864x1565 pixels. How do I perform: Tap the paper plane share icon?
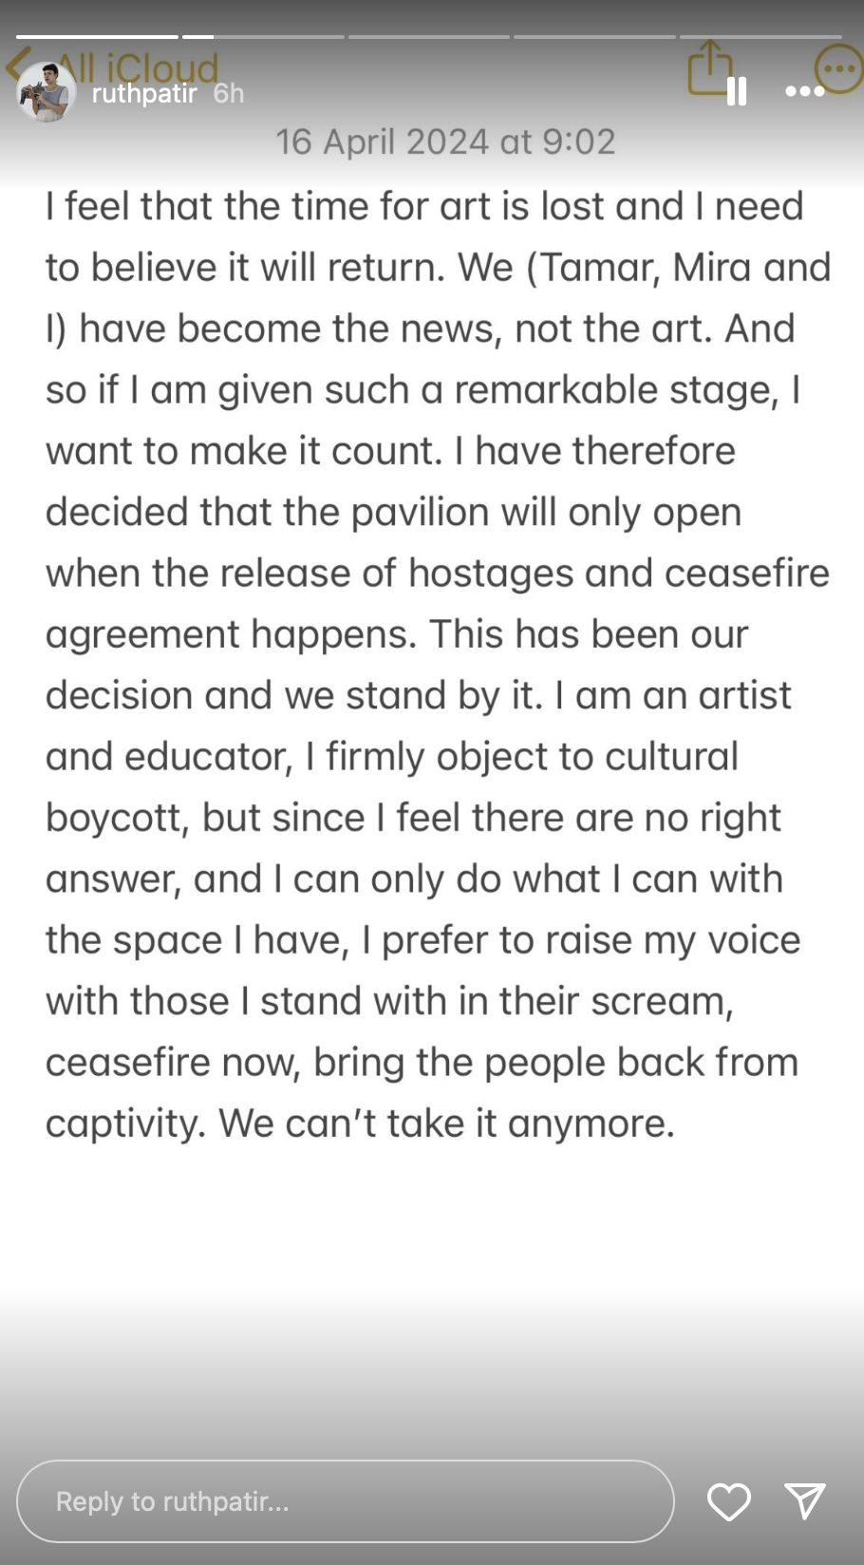tap(805, 1501)
